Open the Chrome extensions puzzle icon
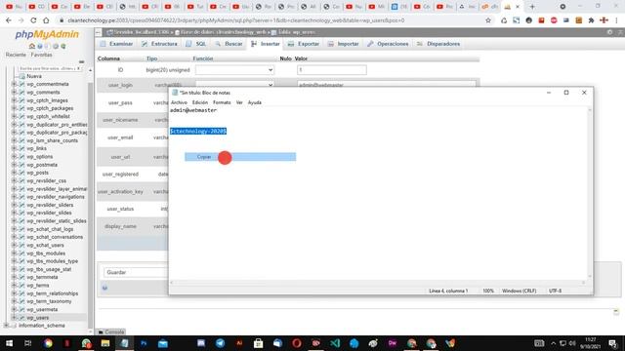This screenshot has height=351, width=625. click(x=592, y=20)
